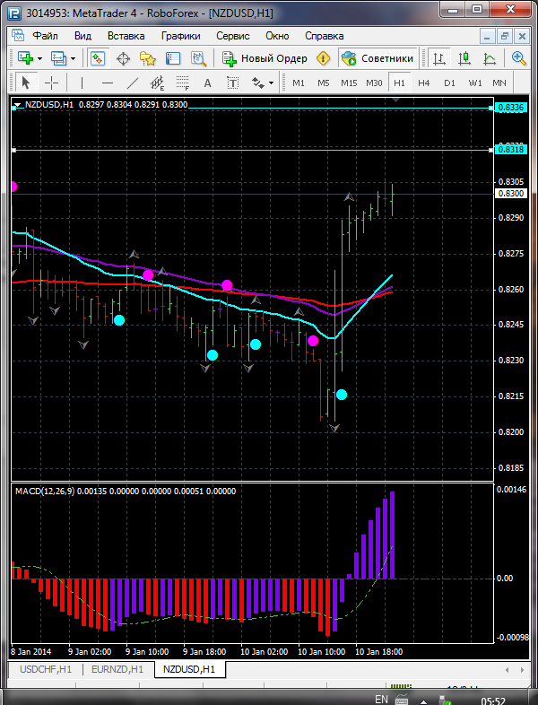Click the chart shift marker triangle
The width and height of the screenshot is (538, 705).
point(395,100)
